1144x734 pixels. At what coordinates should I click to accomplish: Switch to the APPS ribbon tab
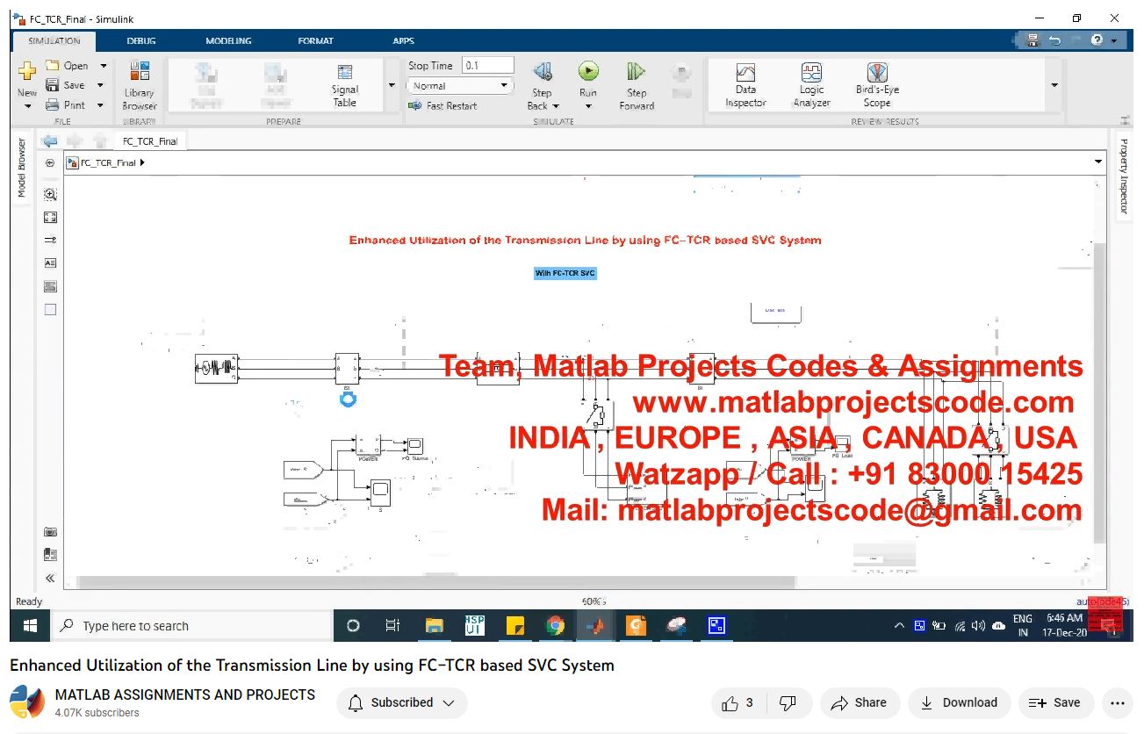(x=403, y=40)
